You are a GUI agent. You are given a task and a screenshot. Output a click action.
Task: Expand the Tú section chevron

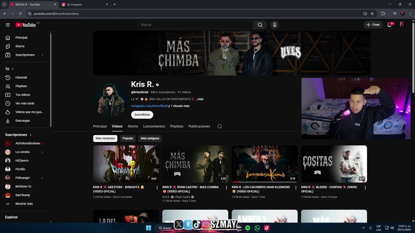[13, 69]
